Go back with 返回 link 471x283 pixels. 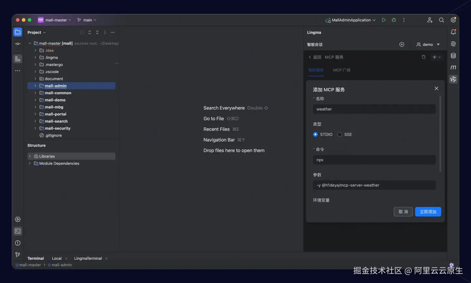coord(315,57)
